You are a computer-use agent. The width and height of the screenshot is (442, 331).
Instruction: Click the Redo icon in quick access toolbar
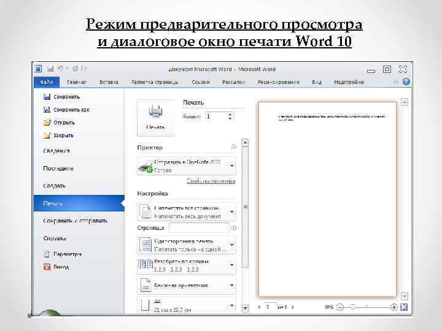tap(76, 69)
